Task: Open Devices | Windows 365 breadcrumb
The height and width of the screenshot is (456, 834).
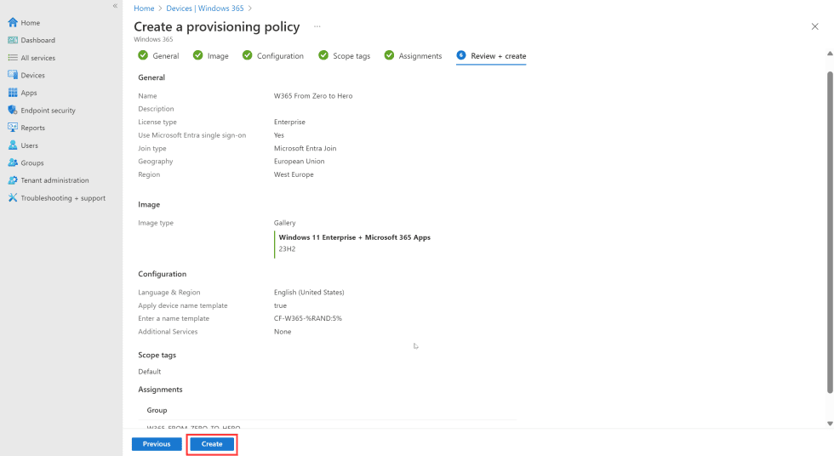Action: (205, 9)
